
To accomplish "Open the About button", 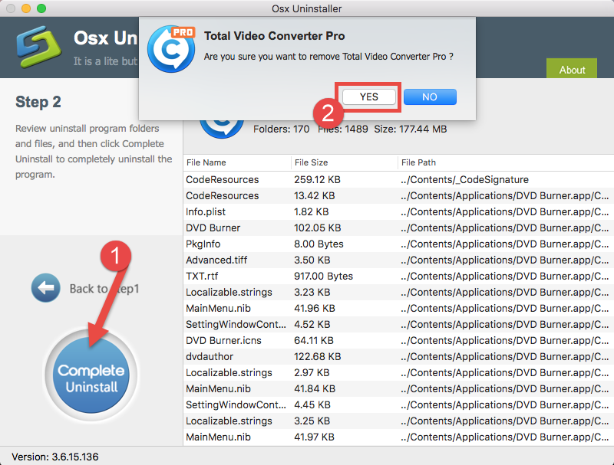I will pos(571,69).
